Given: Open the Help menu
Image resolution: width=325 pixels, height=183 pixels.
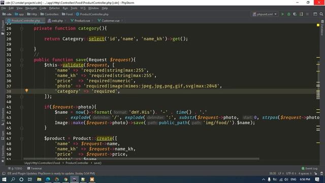Looking at the screenshot, I should click(105, 8).
